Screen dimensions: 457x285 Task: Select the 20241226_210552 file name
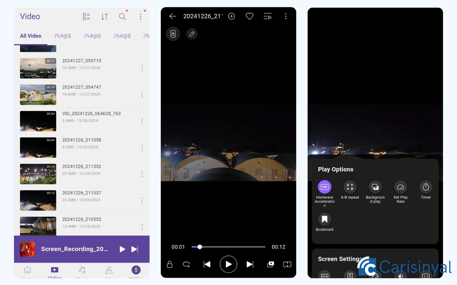coord(81,219)
